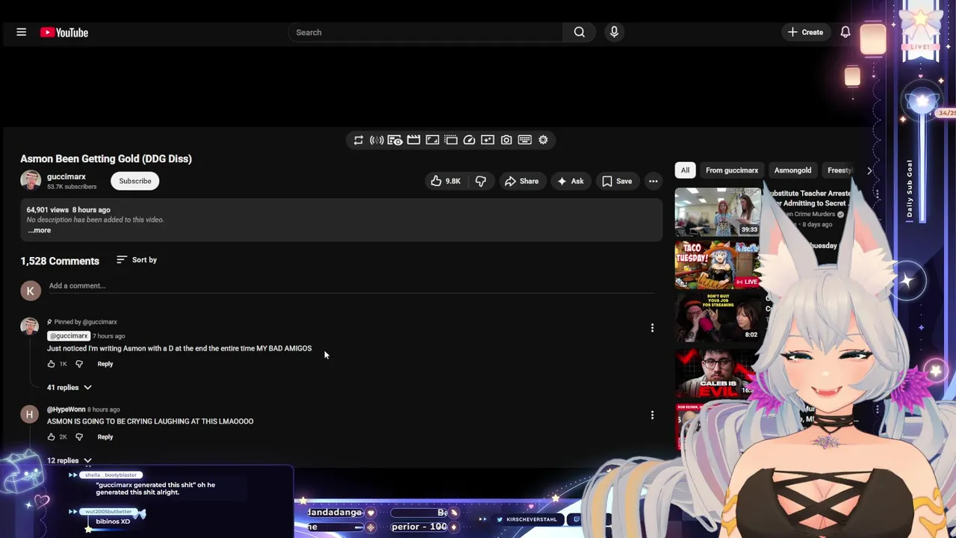Open options for Substitute Teacher video
The width and height of the screenshot is (956, 538).
tap(878, 194)
